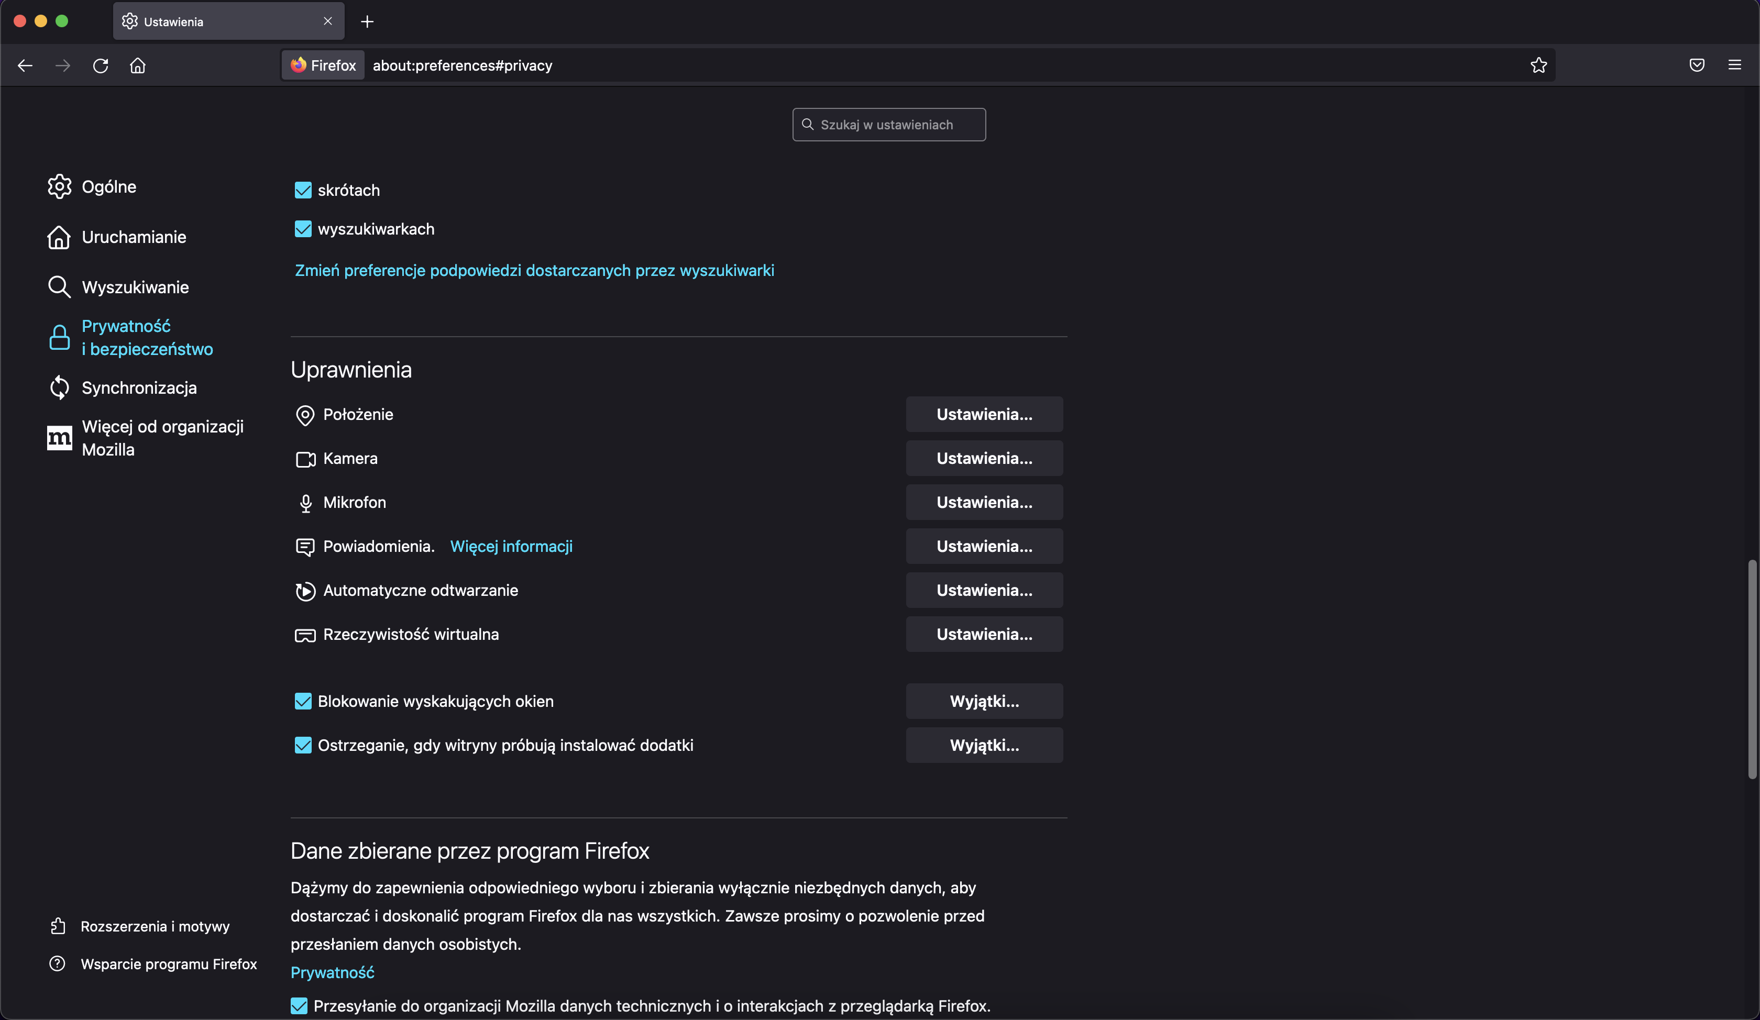Go back with the left arrow
Image resolution: width=1760 pixels, height=1020 pixels.
coord(25,65)
